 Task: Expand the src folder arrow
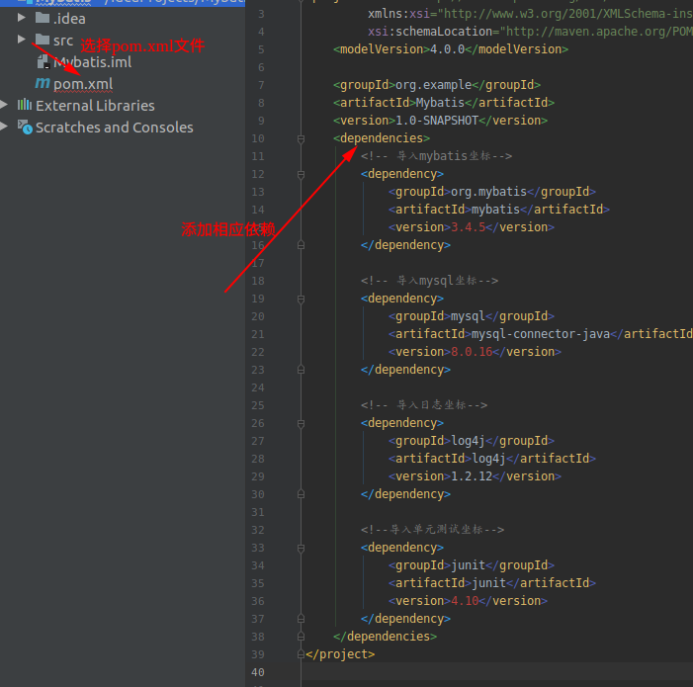pos(21,40)
